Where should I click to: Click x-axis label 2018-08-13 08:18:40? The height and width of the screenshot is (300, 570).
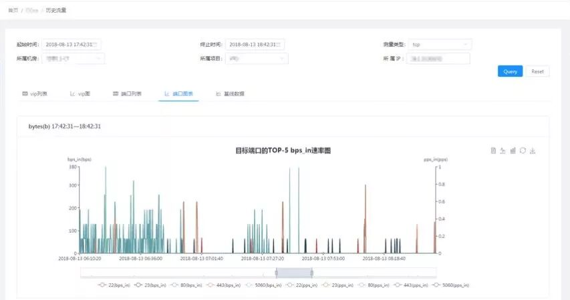click(x=384, y=259)
